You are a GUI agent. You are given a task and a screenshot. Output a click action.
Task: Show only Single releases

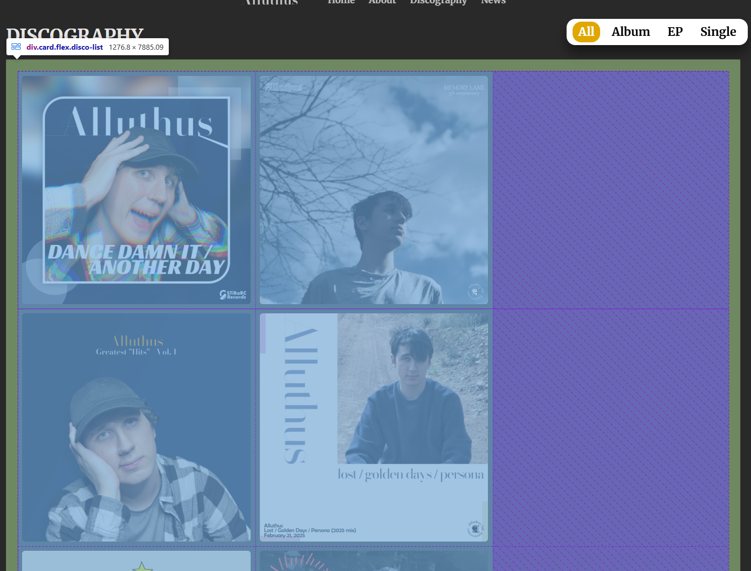tap(718, 32)
